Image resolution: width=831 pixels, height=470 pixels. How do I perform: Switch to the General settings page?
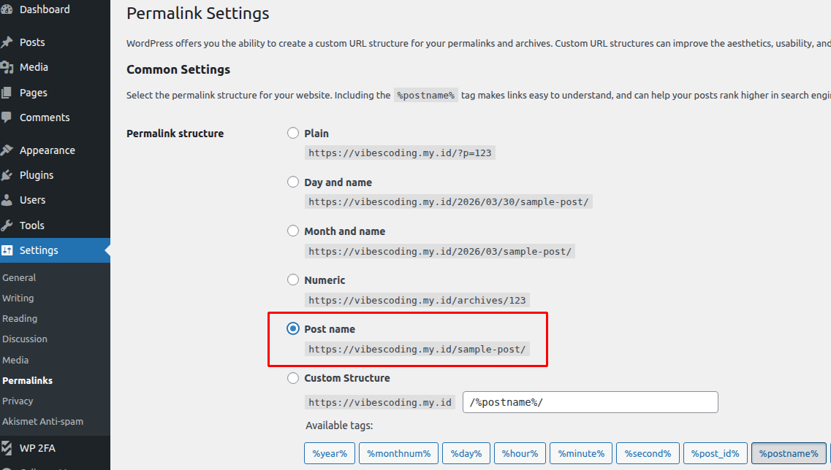(20, 277)
